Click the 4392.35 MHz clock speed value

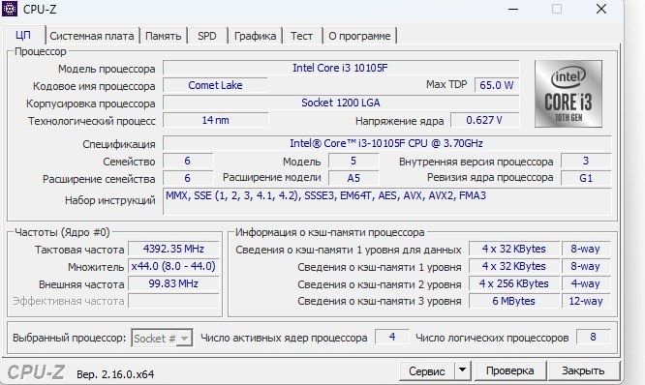click(173, 249)
